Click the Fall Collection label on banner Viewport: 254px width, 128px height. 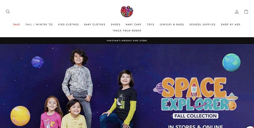196,116
